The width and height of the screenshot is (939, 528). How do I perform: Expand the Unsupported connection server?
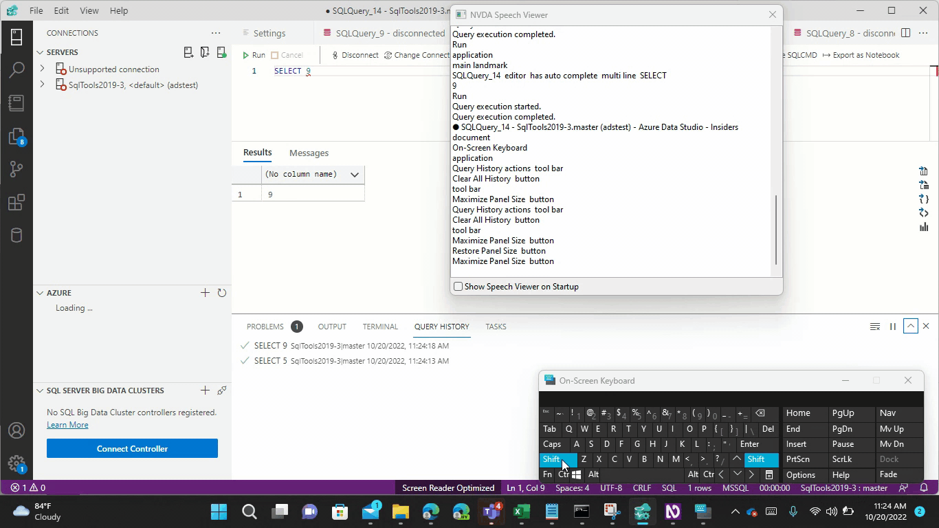click(x=43, y=69)
